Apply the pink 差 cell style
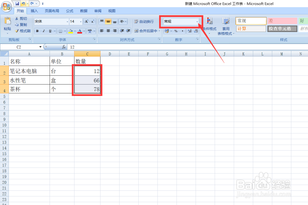The height and width of the screenshot is (205, 308). (282, 21)
